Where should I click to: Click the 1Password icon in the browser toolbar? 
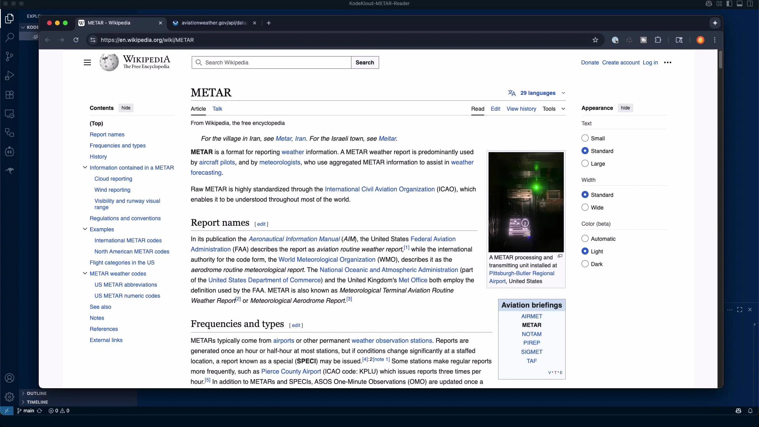pos(615,40)
